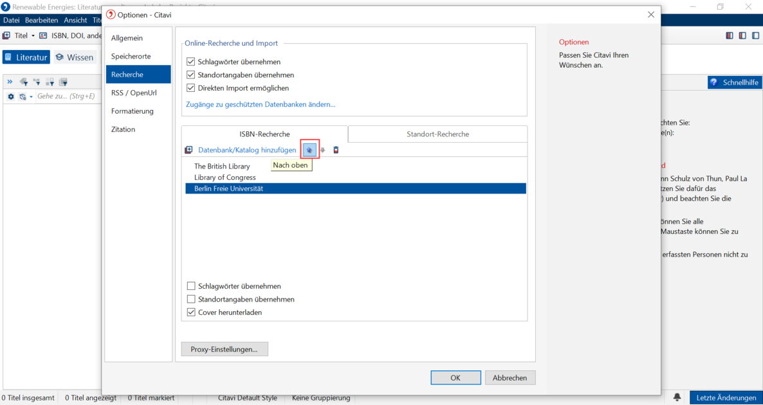Viewport: 763px width, 405px height.
Task: Click Datenbank/Katalog hinzufügen link
Action: [246, 150]
